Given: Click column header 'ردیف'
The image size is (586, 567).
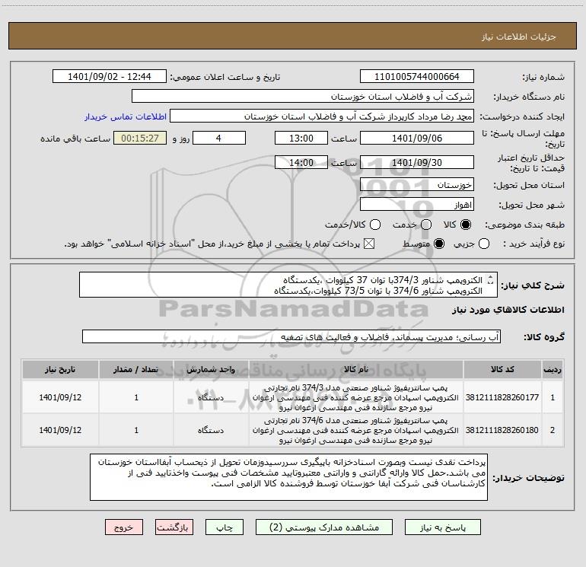Looking at the screenshot, I should (x=553, y=369).
